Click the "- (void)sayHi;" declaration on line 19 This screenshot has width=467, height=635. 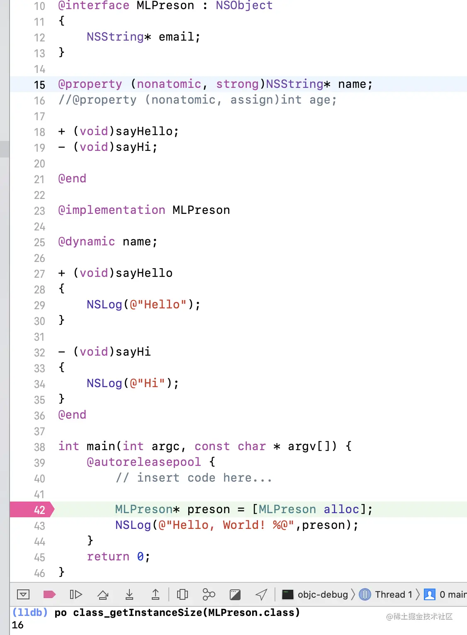coord(108,147)
